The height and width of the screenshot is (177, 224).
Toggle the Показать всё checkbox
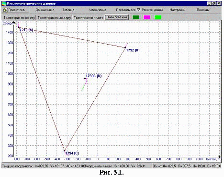coord(138,10)
